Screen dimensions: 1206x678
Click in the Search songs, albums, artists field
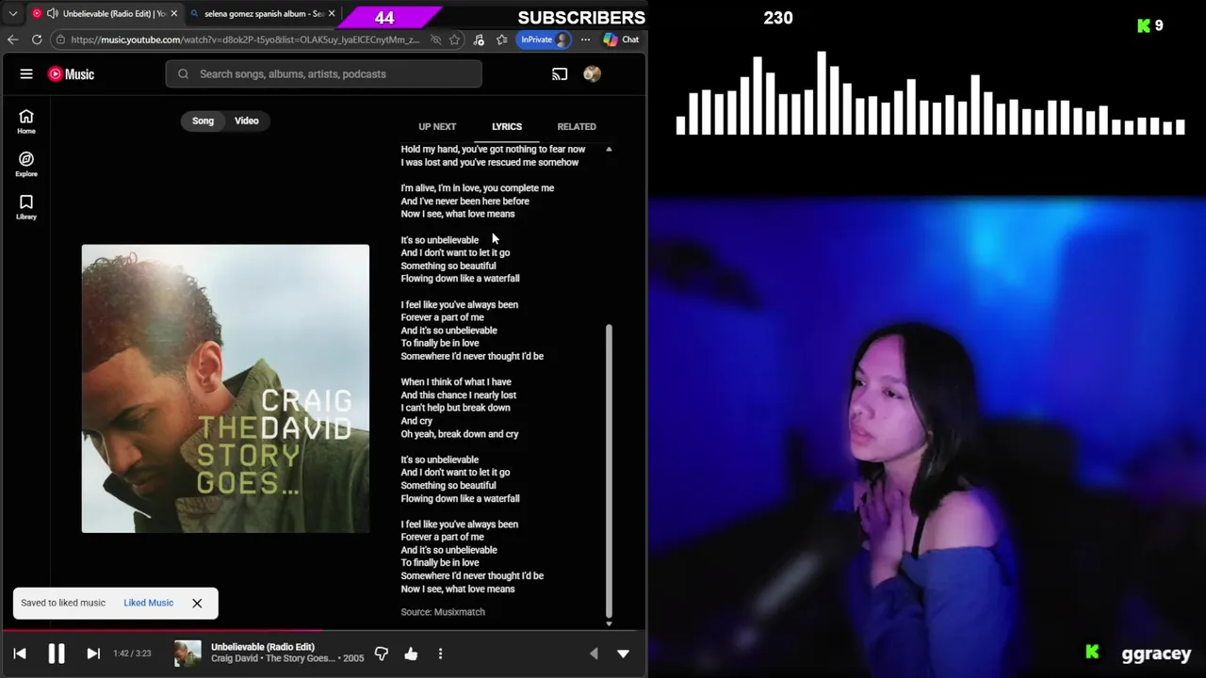tap(323, 74)
